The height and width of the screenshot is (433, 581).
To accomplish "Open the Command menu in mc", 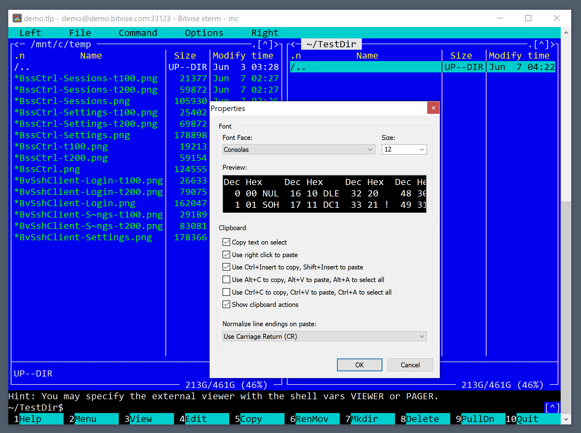I will coord(138,33).
